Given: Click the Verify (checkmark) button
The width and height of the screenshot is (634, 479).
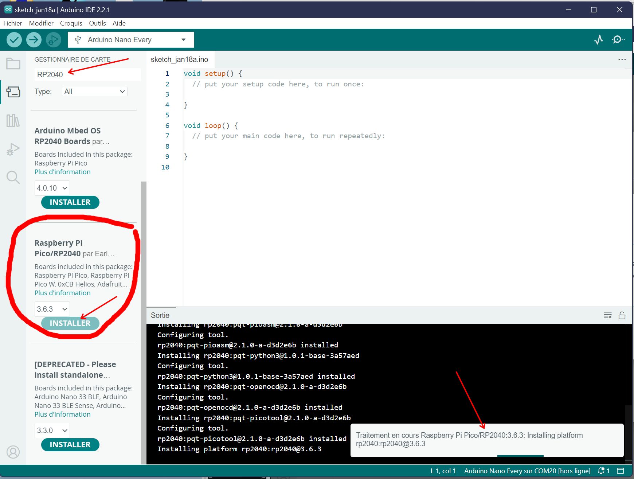Looking at the screenshot, I should pyautogui.click(x=14, y=40).
